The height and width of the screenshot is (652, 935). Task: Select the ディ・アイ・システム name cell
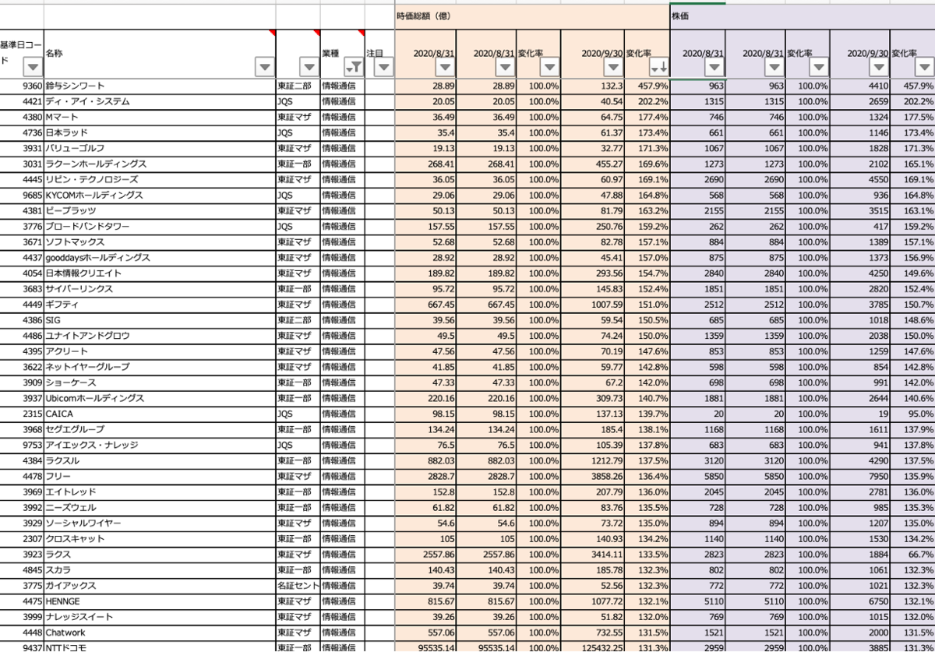coord(160,101)
